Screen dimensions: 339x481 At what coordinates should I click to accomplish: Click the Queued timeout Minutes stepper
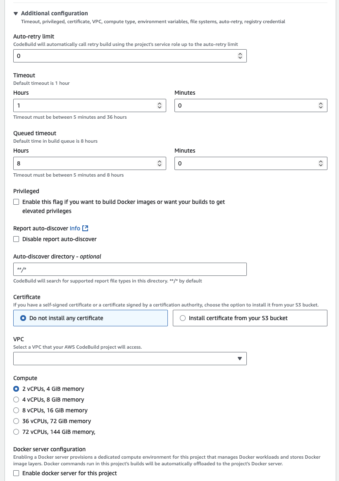tap(321, 163)
